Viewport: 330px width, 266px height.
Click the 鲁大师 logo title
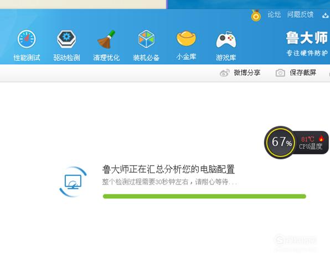(x=307, y=38)
